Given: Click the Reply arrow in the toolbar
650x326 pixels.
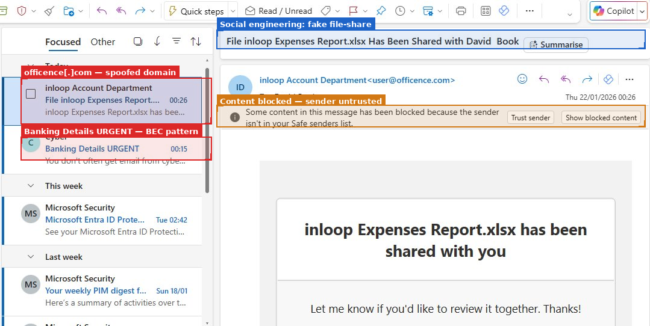Looking at the screenshot, I should pyautogui.click(x=102, y=11).
